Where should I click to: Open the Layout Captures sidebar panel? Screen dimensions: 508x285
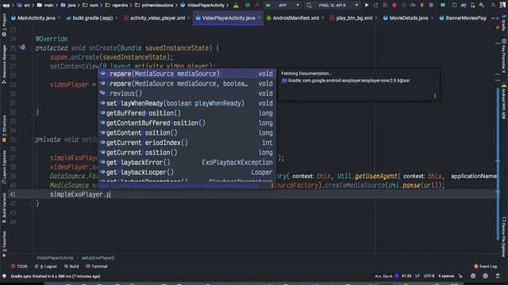4,167
